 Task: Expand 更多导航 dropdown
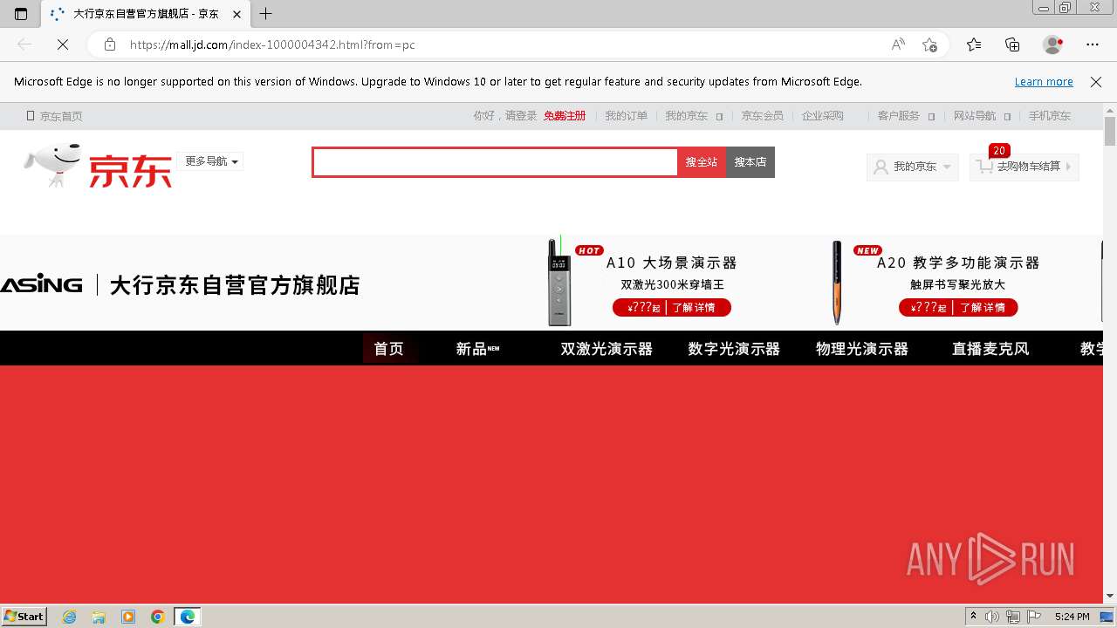pos(210,161)
